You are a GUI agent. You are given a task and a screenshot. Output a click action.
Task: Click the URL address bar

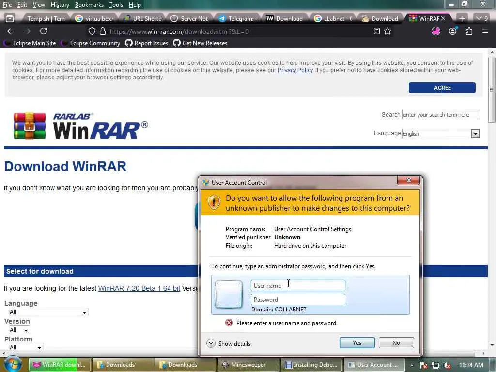(234, 31)
